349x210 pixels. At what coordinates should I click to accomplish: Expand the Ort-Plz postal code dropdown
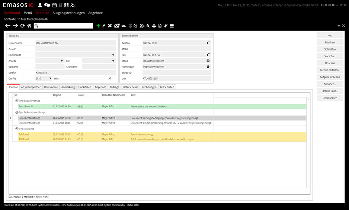50,78
